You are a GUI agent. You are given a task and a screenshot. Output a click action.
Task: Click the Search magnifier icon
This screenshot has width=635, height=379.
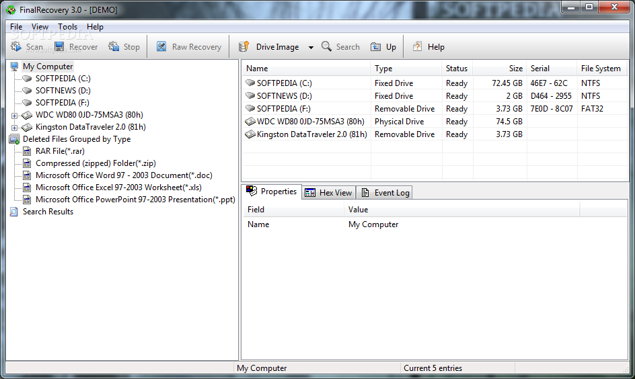326,46
